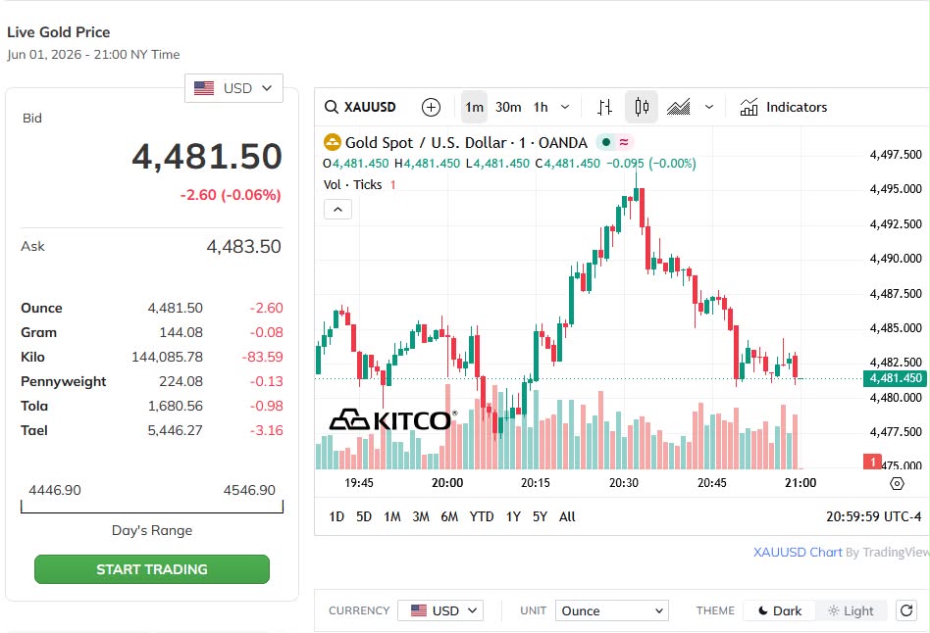Open chart style options chevron
The width and height of the screenshot is (930, 633).
coord(708,107)
